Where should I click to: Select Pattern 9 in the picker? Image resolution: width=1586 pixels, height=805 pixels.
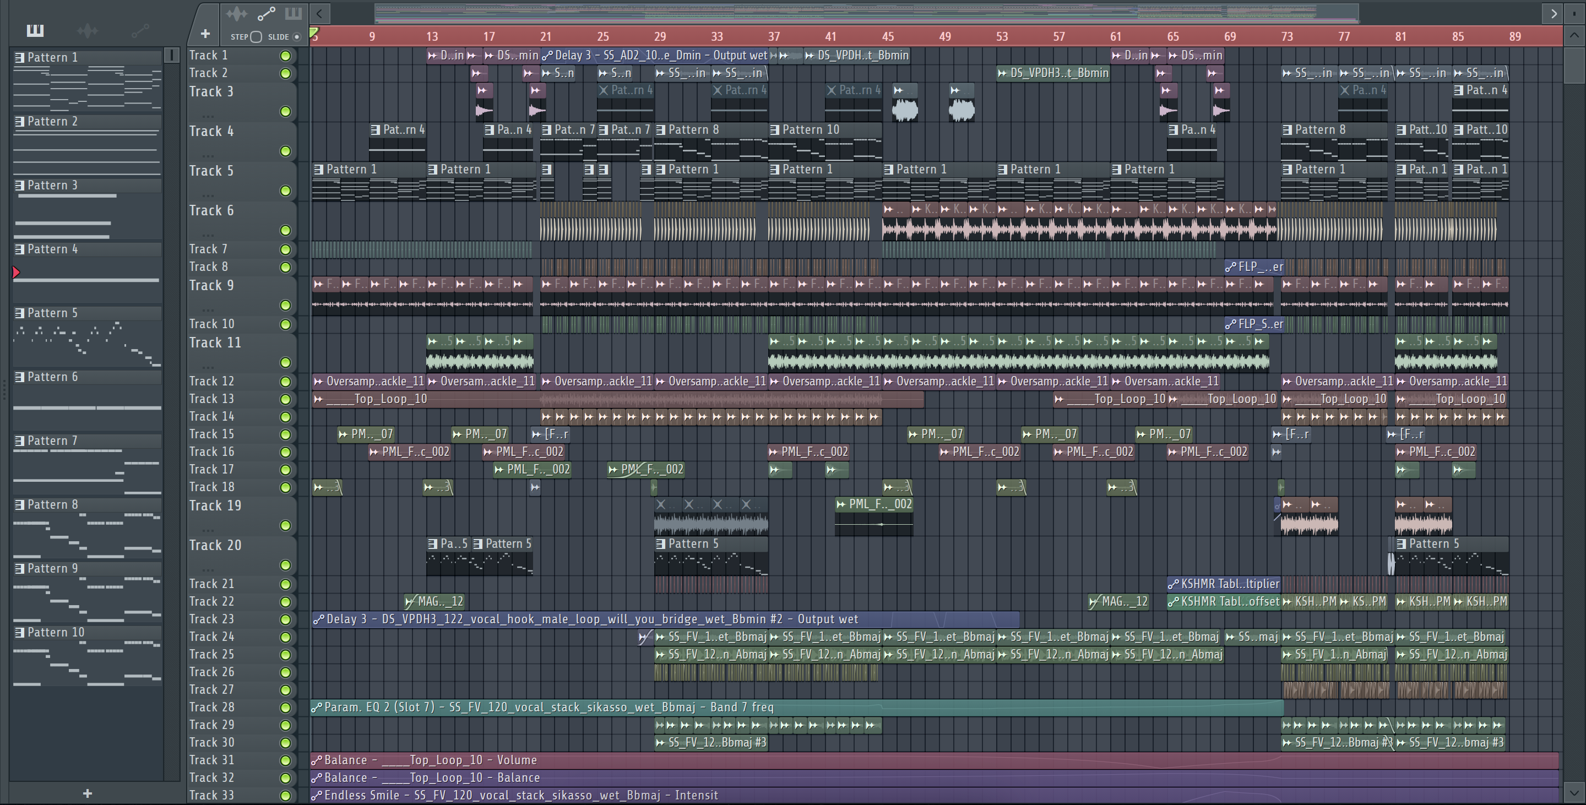tap(87, 592)
